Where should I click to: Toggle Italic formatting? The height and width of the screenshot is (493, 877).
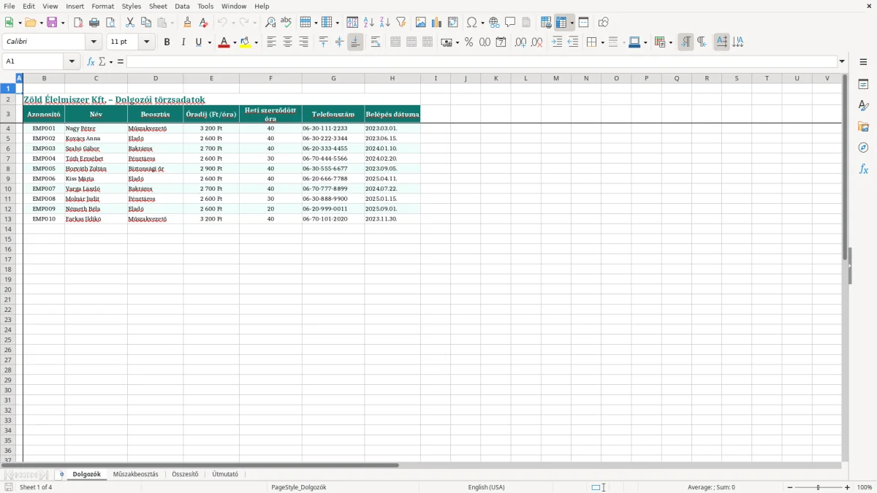183,42
